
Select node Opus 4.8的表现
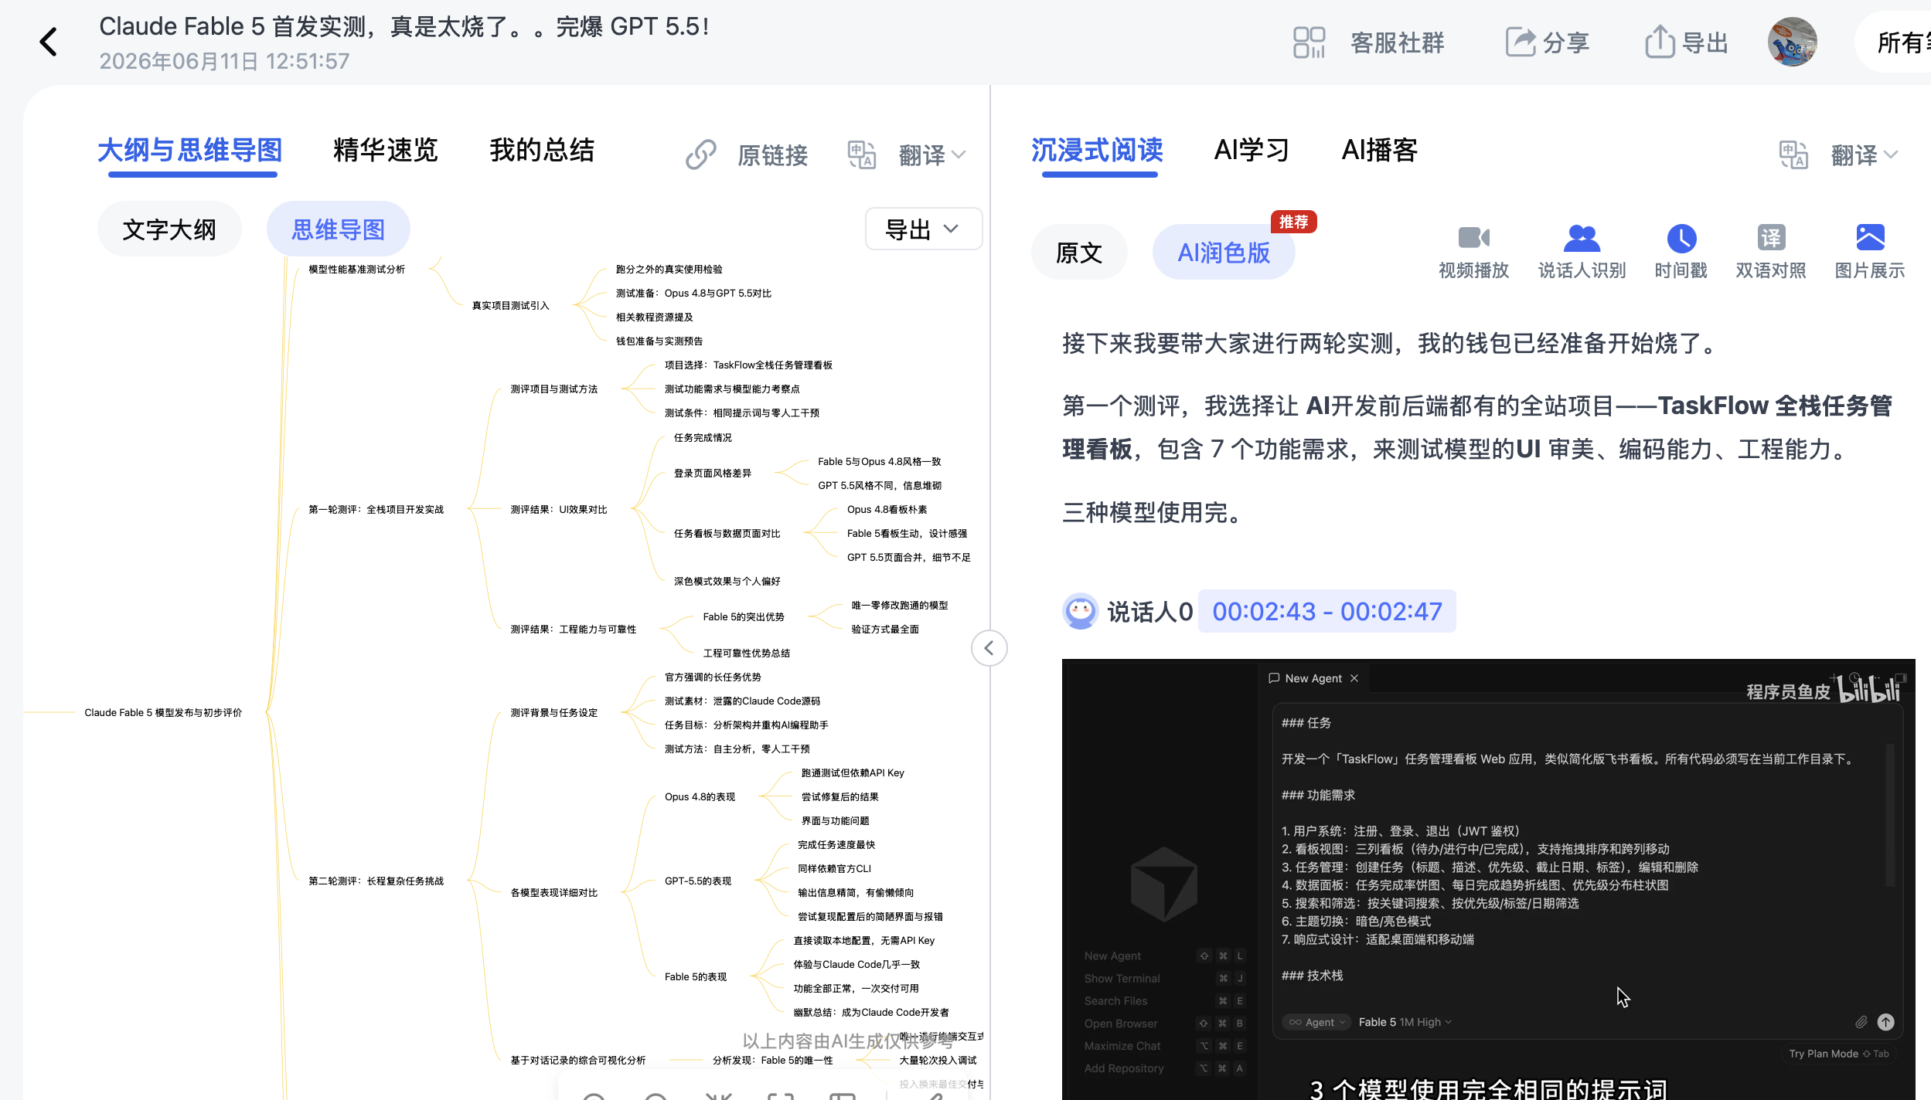pyautogui.click(x=700, y=796)
